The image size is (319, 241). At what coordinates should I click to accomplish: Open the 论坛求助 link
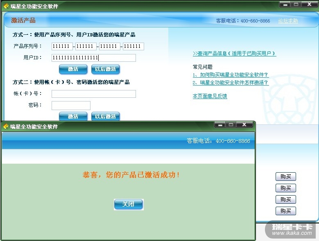pyautogui.click(x=288, y=21)
